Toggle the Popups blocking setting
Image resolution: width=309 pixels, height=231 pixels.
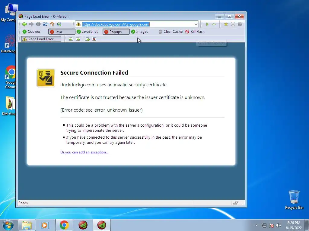116,32
